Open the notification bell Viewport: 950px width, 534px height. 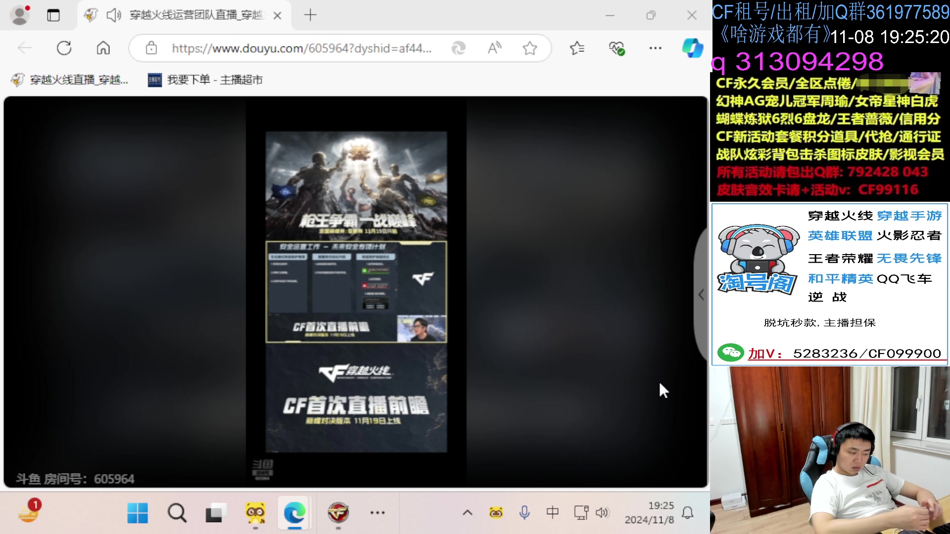[x=688, y=513]
